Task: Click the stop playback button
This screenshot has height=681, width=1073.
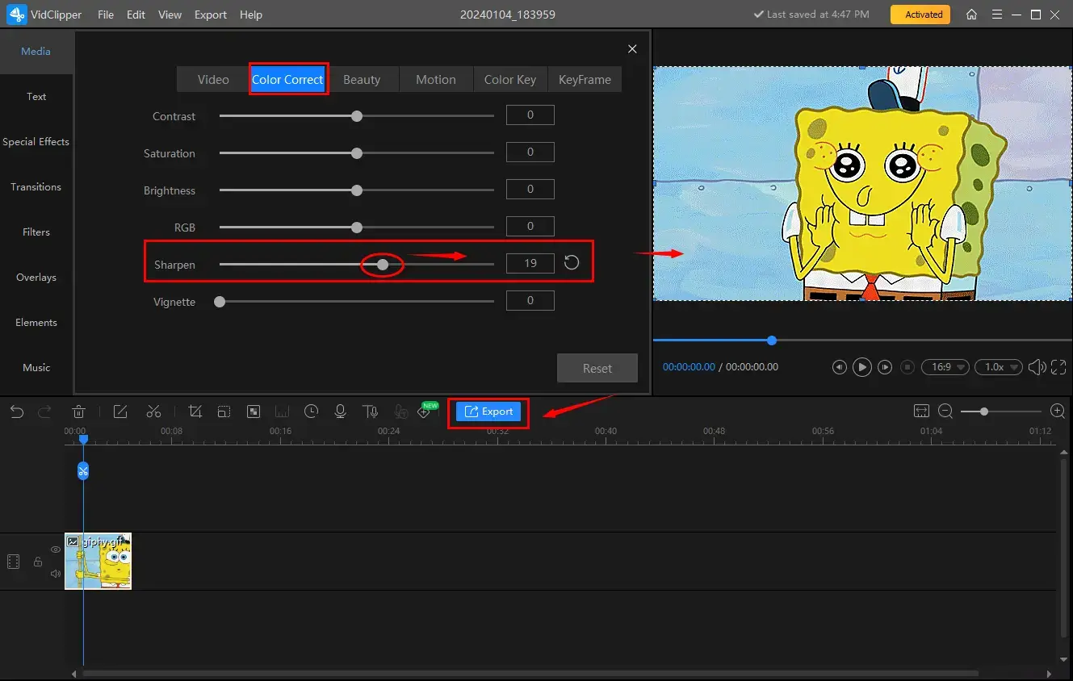Action: (907, 367)
